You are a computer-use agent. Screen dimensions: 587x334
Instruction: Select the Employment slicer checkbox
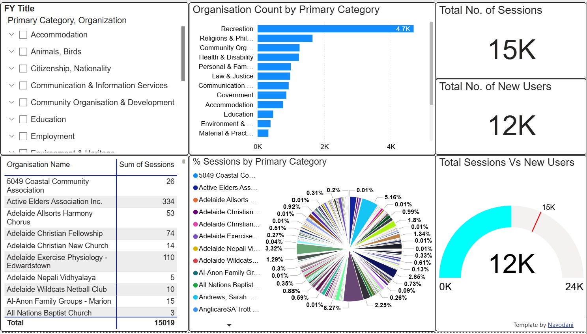click(x=23, y=136)
